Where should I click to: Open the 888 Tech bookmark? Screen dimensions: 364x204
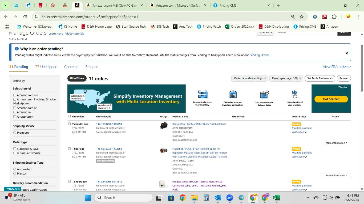point(160,27)
